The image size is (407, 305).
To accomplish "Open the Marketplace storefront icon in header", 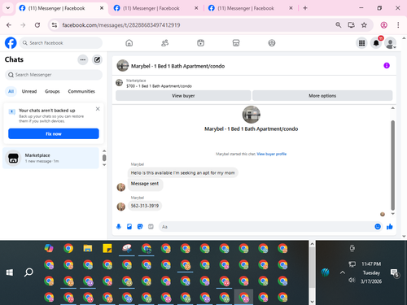I will tap(236, 43).
